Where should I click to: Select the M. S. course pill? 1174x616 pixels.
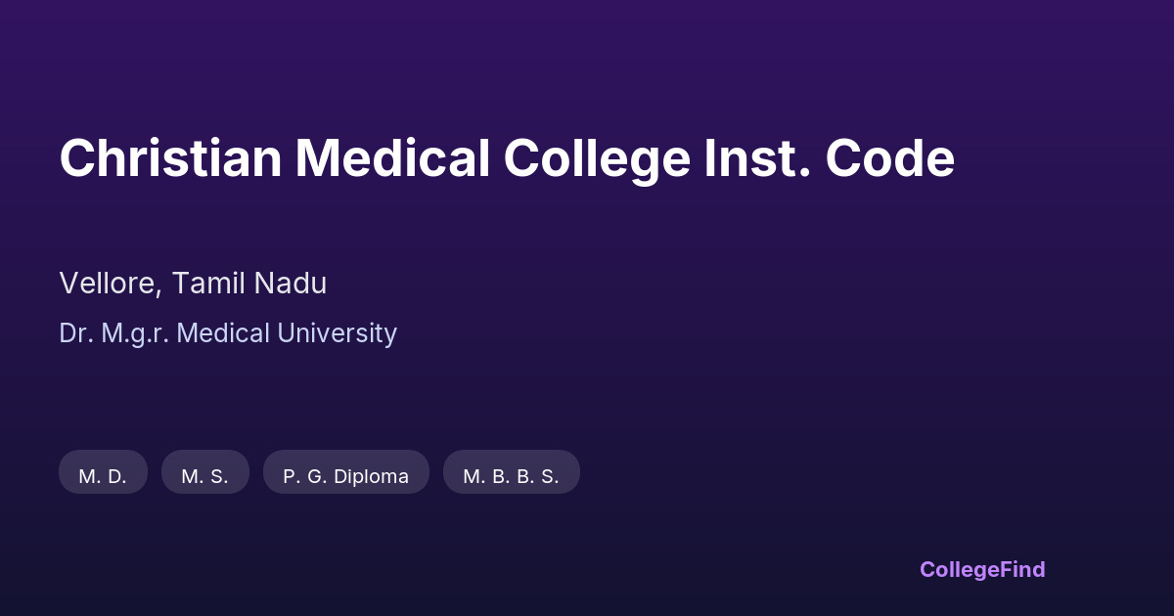(204, 476)
